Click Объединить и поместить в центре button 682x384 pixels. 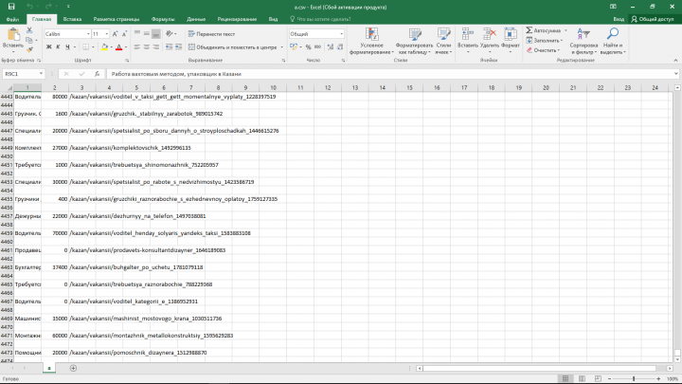233,47
